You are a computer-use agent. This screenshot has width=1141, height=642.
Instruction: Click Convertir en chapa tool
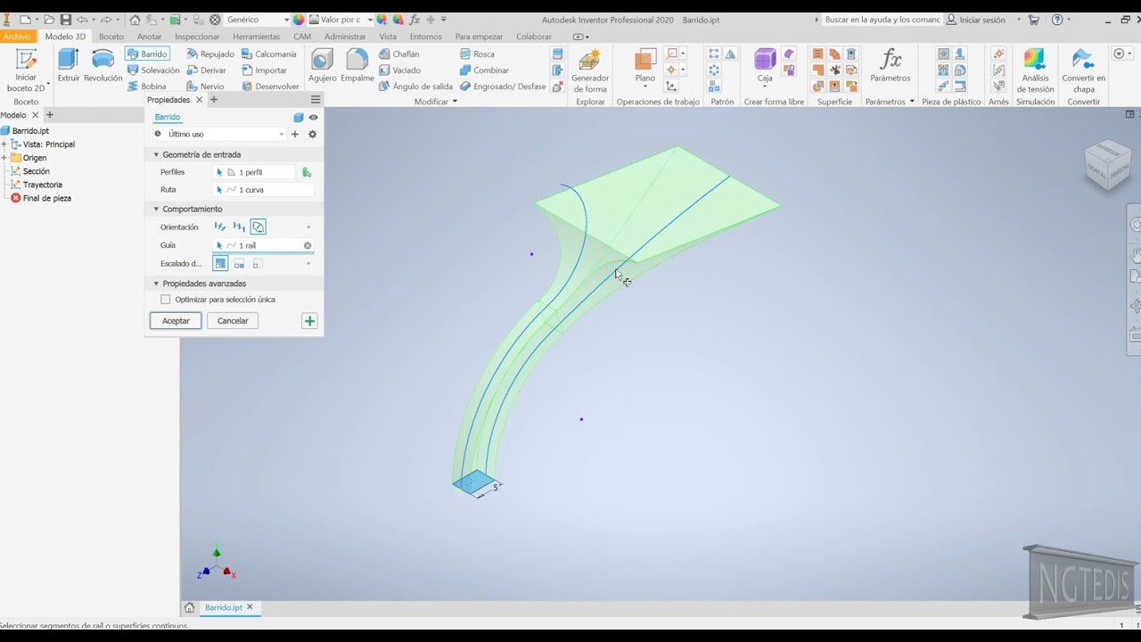pyautogui.click(x=1083, y=71)
